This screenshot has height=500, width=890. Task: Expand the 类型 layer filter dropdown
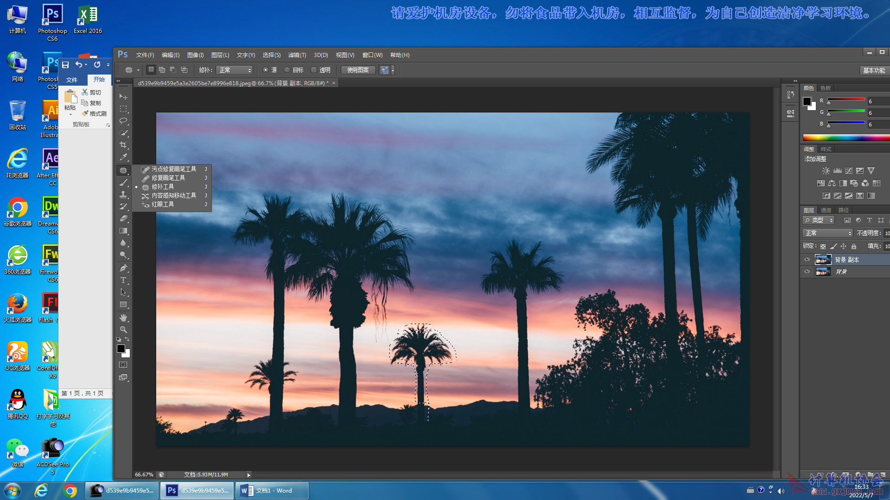pos(819,220)
